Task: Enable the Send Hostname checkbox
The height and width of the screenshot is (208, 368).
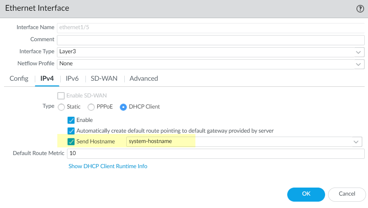Action: point(71,141)
